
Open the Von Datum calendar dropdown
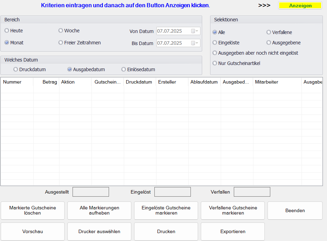pyautogui.click(x=195, y=31)
